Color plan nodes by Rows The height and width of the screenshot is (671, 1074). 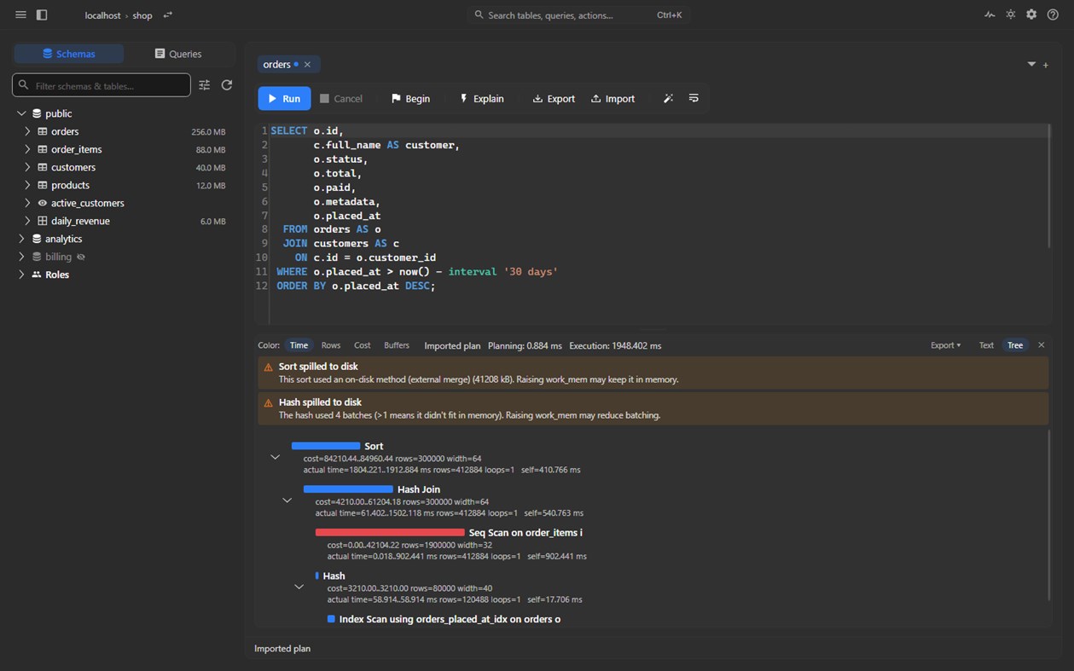click(331, 345)
